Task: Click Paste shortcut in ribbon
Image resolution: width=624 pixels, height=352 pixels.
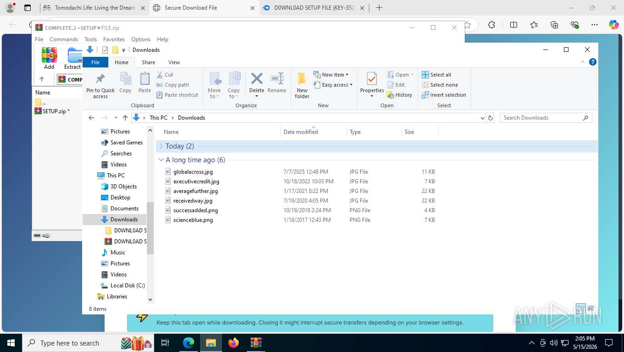Action: (x=177, y=95)
